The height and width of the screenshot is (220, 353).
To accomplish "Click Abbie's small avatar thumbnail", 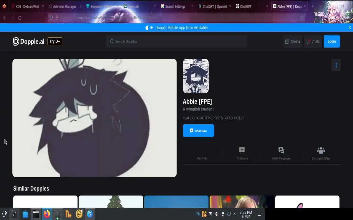I will click(196, 76).
